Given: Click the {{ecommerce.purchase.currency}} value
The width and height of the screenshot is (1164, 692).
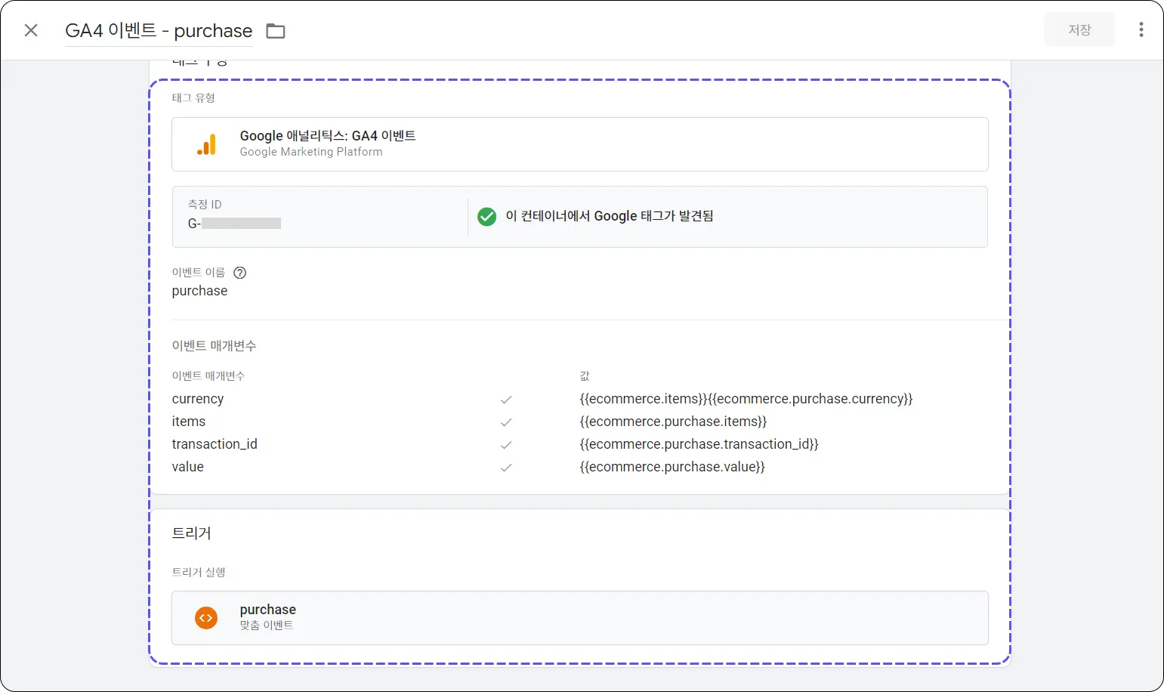Looking at the screenshot, I should click(x=810, y=399).
